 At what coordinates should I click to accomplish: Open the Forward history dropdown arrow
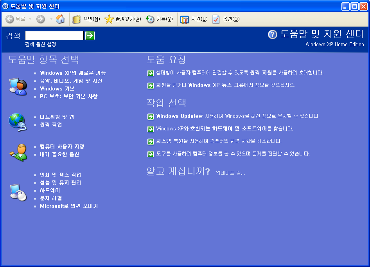tap(51, 19)
